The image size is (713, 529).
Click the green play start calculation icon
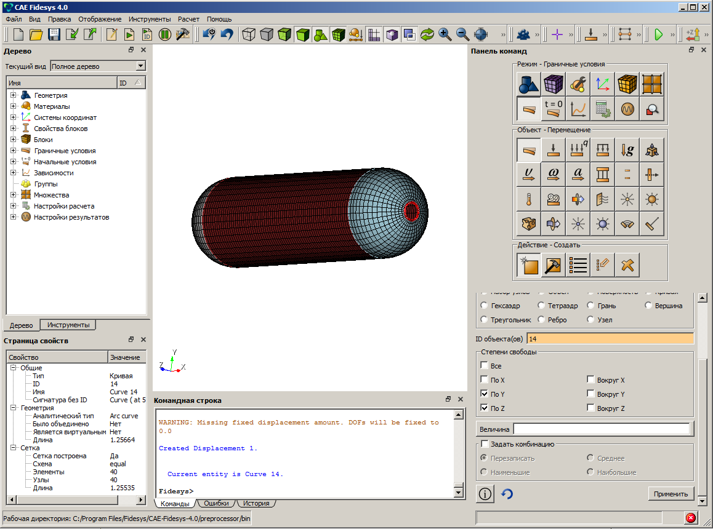pyautogui.click(x=658, y=34)
